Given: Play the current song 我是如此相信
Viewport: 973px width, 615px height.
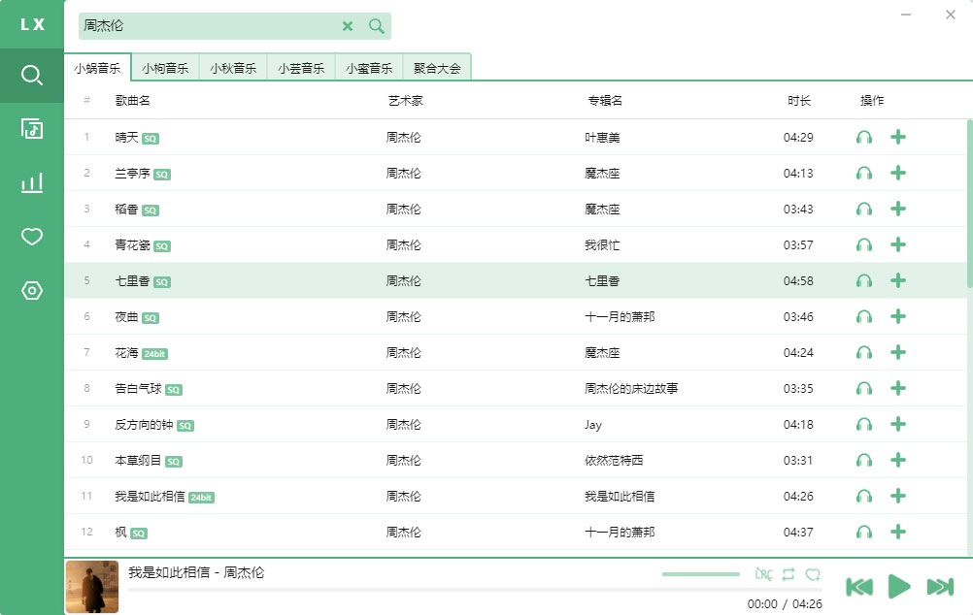Looking at the screenshot, I should click(898, 586).
